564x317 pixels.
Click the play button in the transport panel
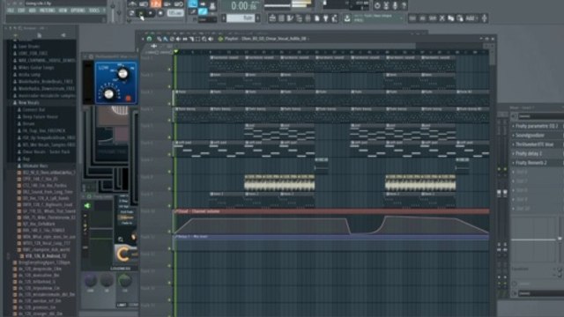pos(141,14)
